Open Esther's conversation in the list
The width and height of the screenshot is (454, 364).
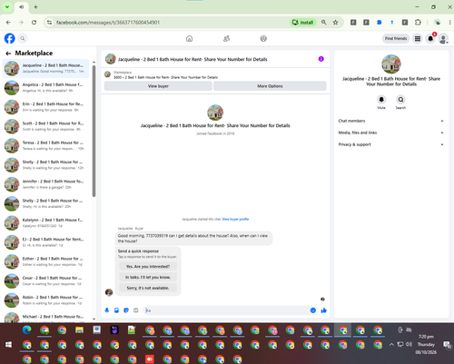point(45,261)
